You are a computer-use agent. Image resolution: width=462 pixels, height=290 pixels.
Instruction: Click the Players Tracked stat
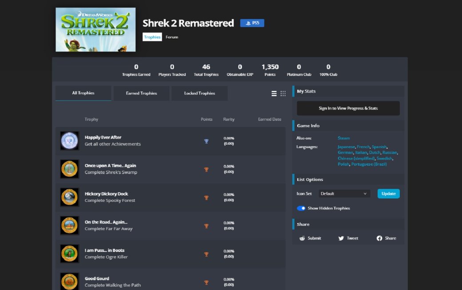172,71
